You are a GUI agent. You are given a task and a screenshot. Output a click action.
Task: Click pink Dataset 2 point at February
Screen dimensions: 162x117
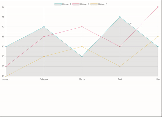44,37
